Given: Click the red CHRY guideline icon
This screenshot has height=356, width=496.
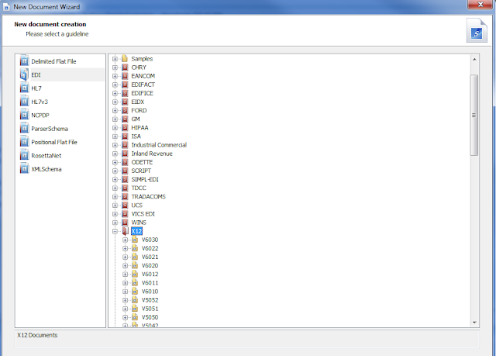Looking at the screenshot, I should tap(125, 67).
